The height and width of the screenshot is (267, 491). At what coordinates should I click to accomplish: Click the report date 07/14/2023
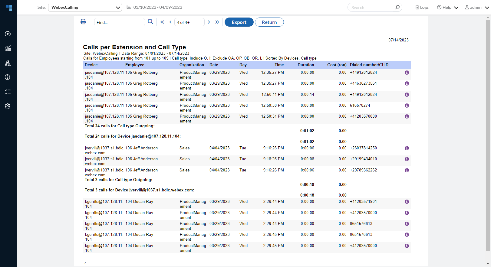(398, 40)
